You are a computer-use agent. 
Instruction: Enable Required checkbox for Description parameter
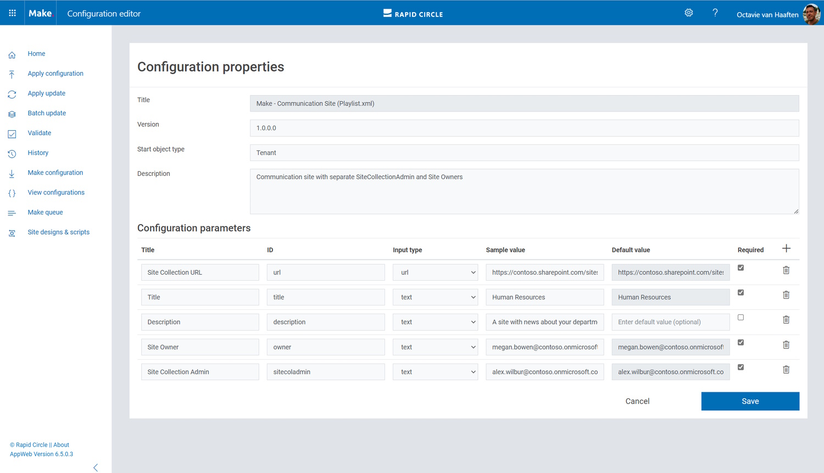point(741,318)
